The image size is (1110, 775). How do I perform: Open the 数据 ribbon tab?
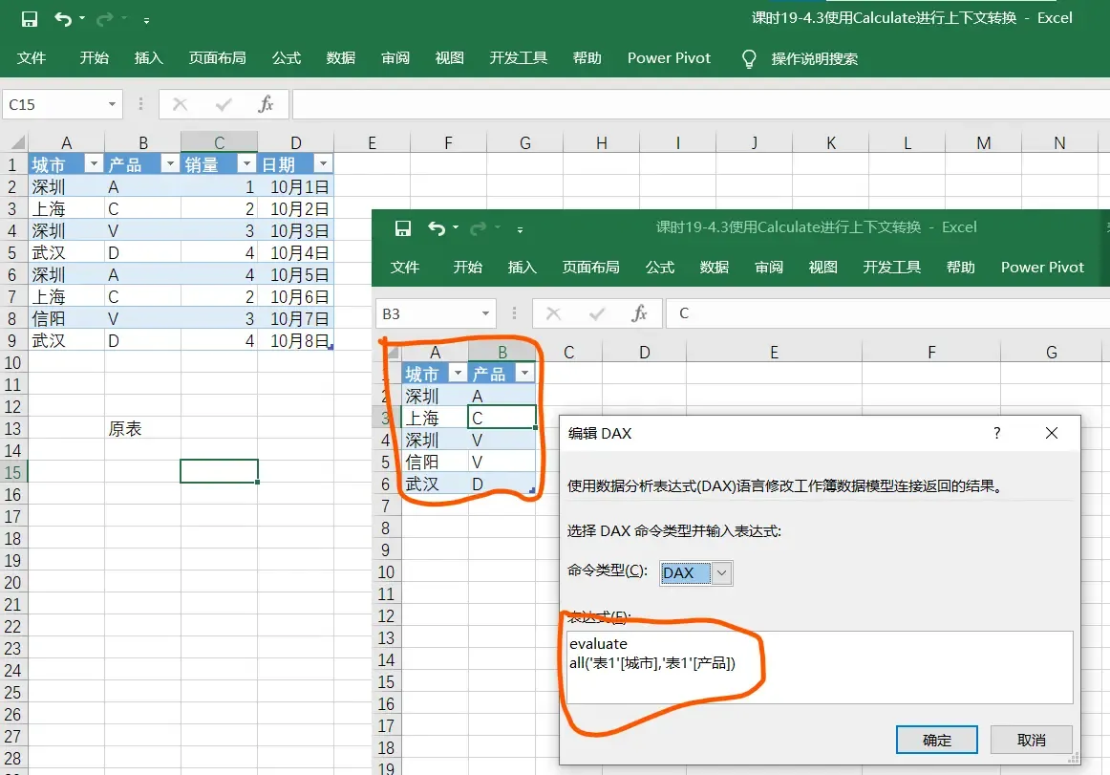[340, 58]
